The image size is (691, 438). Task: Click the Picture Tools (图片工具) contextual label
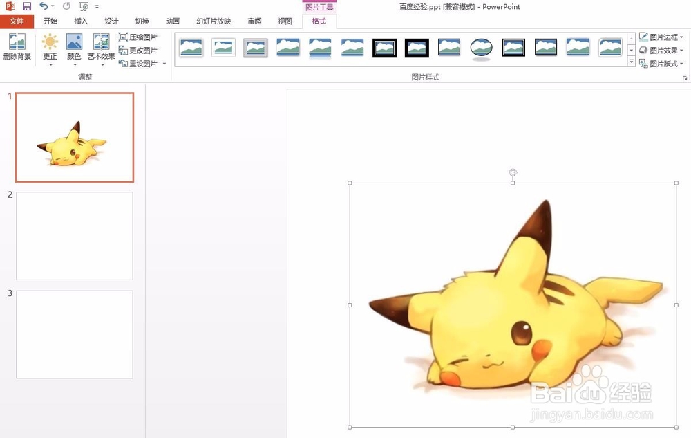(x=319, y=7)
